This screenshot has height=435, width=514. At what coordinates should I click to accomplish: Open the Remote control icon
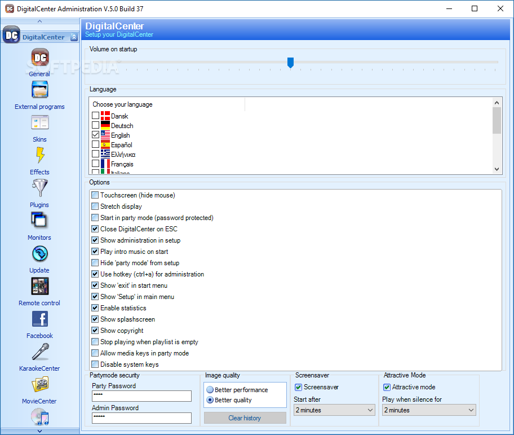tap(40, 286)
